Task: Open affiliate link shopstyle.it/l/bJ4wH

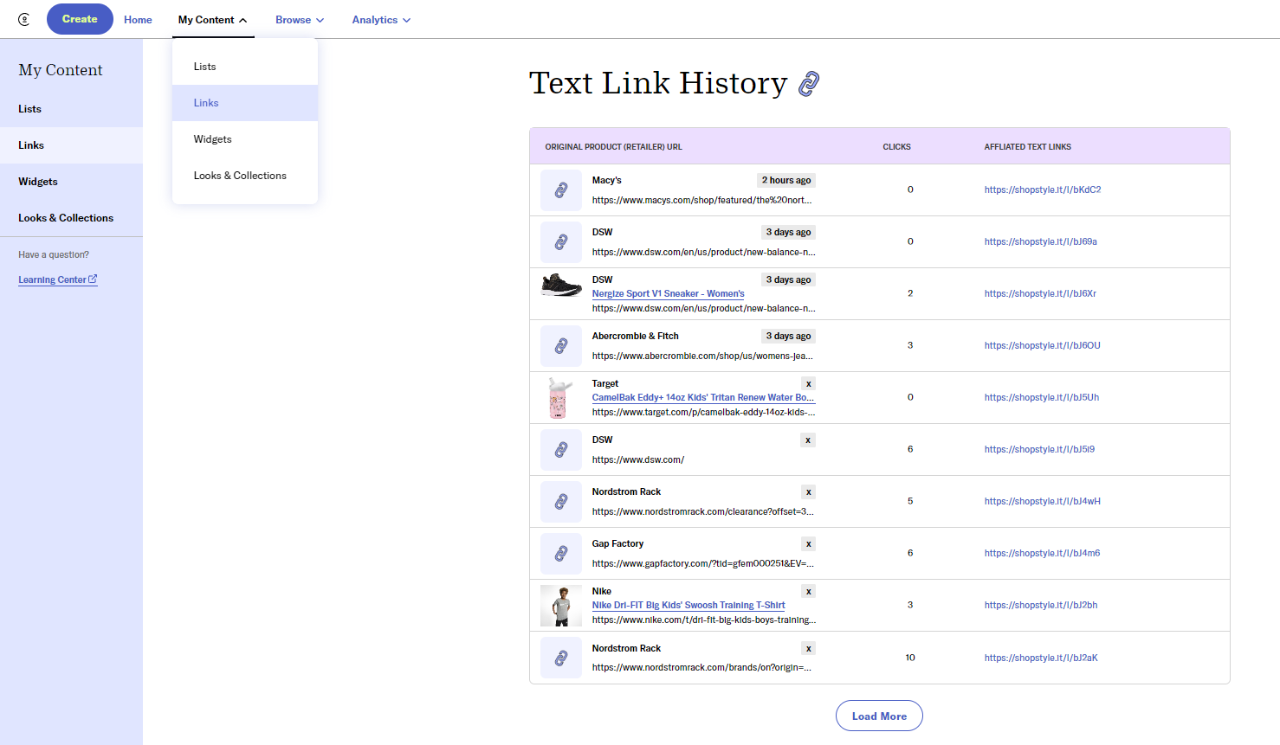Action: pyautogui.click(x=1043, y=502)
